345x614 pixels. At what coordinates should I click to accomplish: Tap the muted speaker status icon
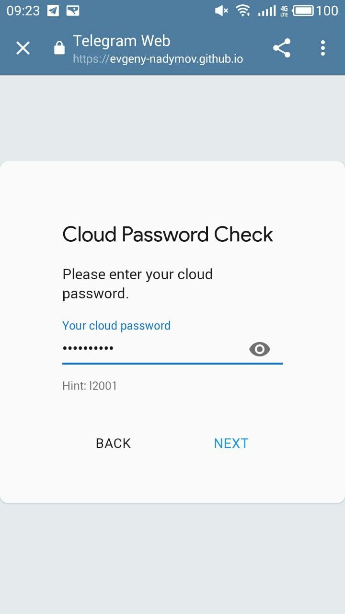tap(221, 11)
